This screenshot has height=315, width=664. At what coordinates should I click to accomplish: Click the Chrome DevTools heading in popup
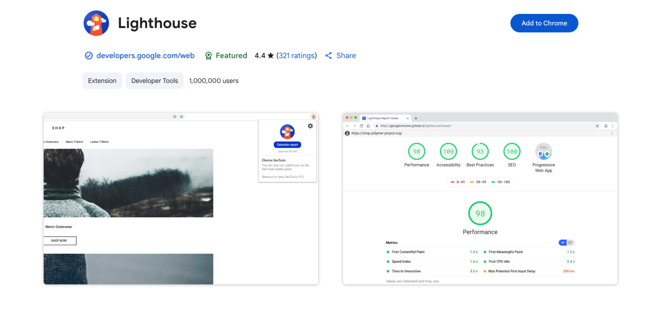274,160
